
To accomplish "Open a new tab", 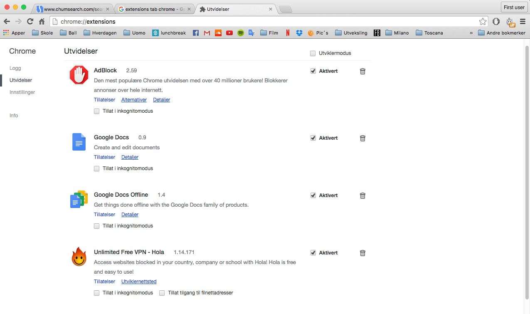I will tap(285, 9).
